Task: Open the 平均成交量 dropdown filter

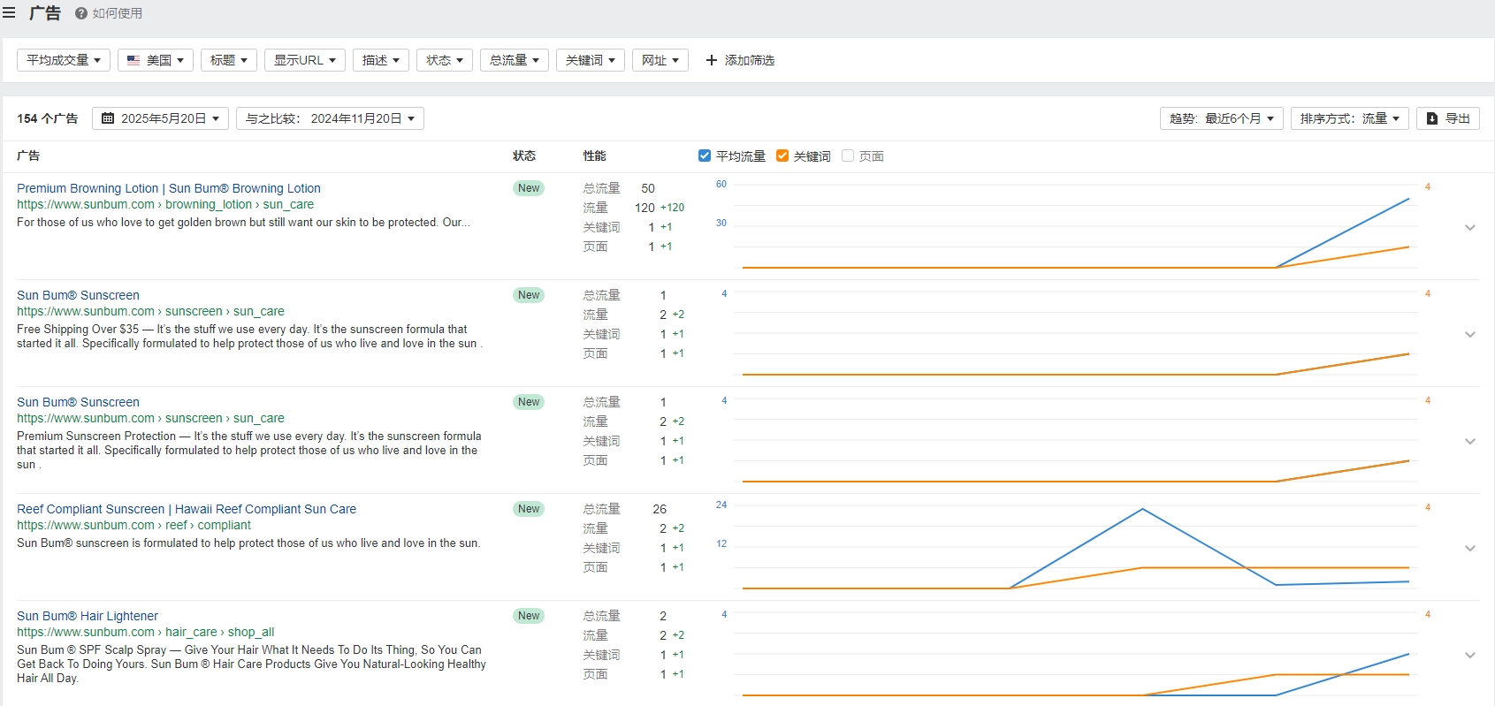Action: coord(64,60)
